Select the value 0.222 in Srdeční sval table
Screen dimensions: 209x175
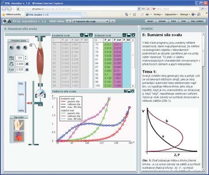pyautogui.click(x=108, y=86)
